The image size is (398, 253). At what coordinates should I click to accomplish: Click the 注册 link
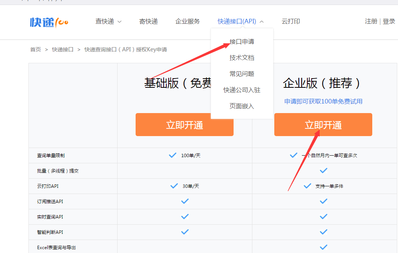tap(371, 21)
